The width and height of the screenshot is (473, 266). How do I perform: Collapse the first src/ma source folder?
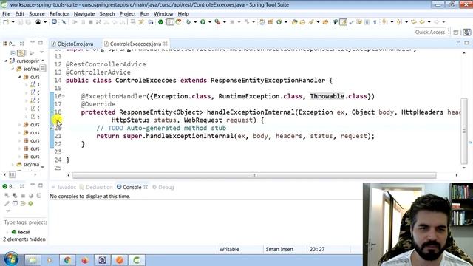tap(13, 69)
